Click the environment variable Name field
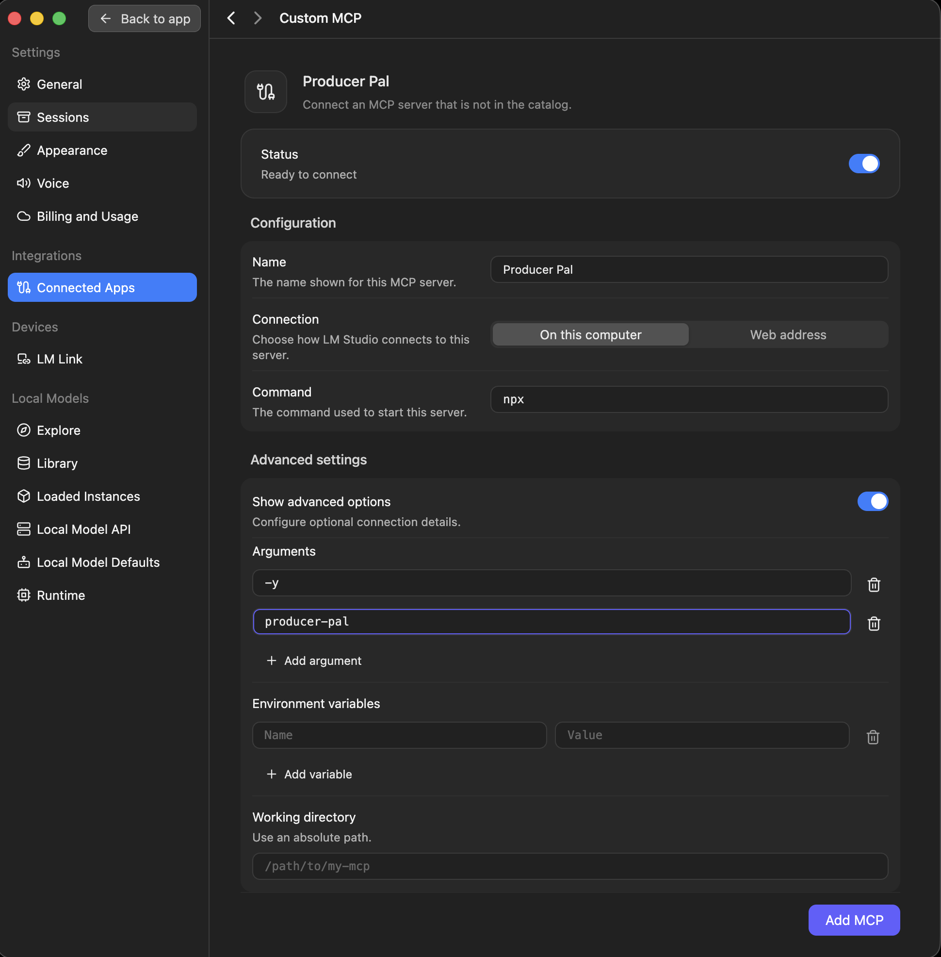The height and width of the screenshot is (957, 941). click(399, 735)
